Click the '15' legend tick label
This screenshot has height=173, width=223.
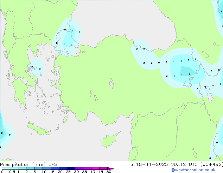tap(52, 172)
